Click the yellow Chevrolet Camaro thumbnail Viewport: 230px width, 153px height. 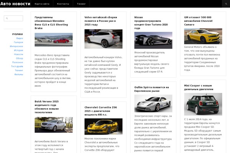click(203, 36)
